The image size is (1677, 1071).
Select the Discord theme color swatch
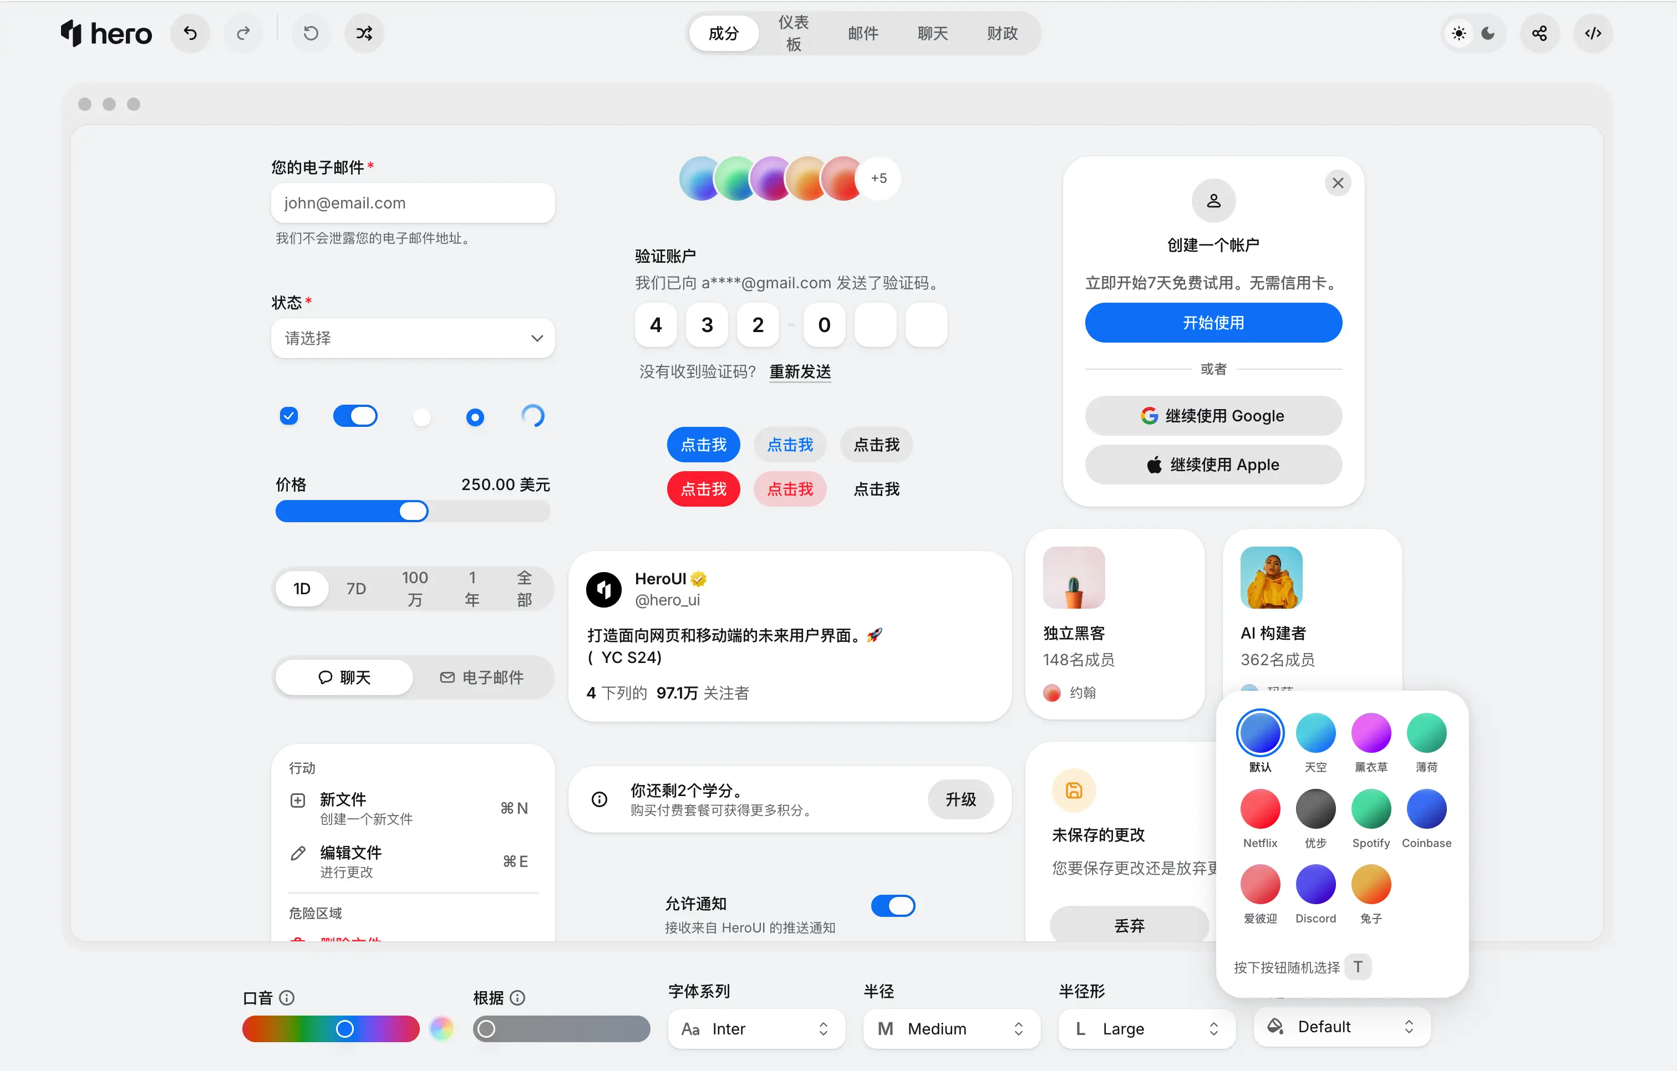[x=1315, y=884]
